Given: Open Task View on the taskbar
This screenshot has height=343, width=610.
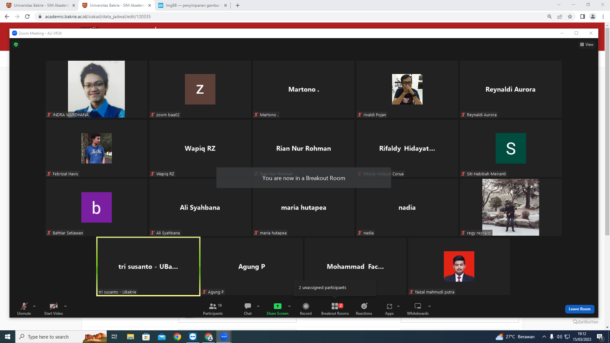Looking at the screenshot, I should [x=114, y=337].
